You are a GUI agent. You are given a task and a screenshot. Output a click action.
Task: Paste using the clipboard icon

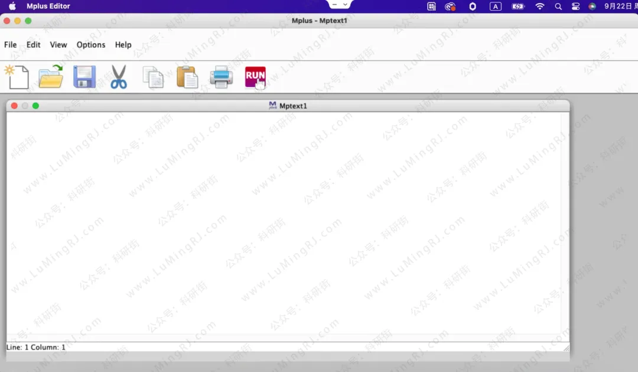(x=187, y=77)
